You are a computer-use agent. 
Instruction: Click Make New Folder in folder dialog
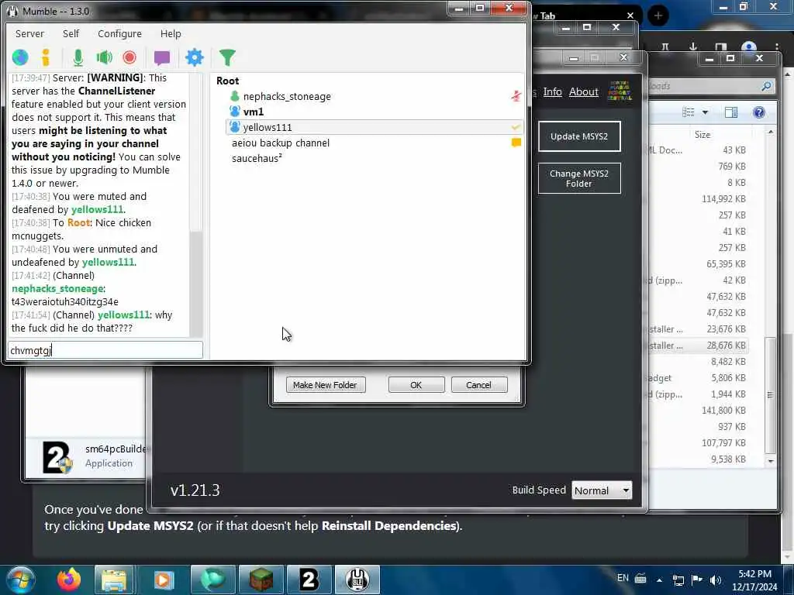pos(325,385)
